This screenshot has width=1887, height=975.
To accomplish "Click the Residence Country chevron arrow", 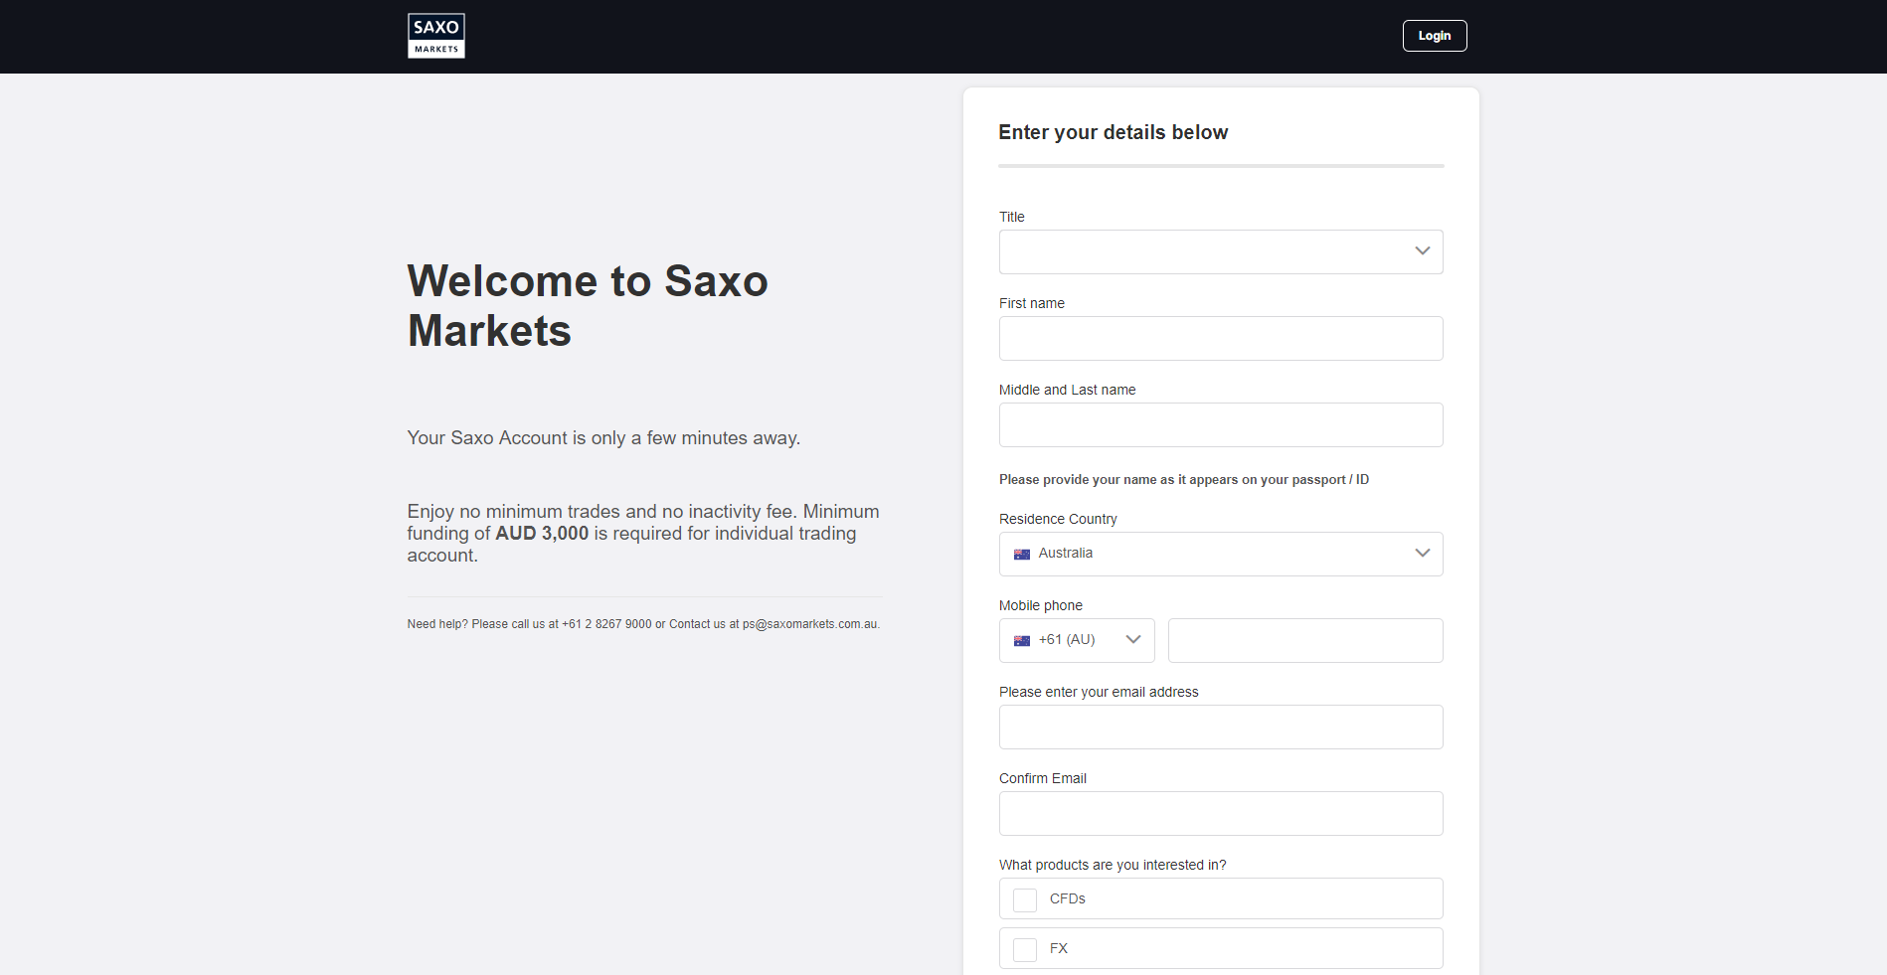I will tap(1421, 554).
